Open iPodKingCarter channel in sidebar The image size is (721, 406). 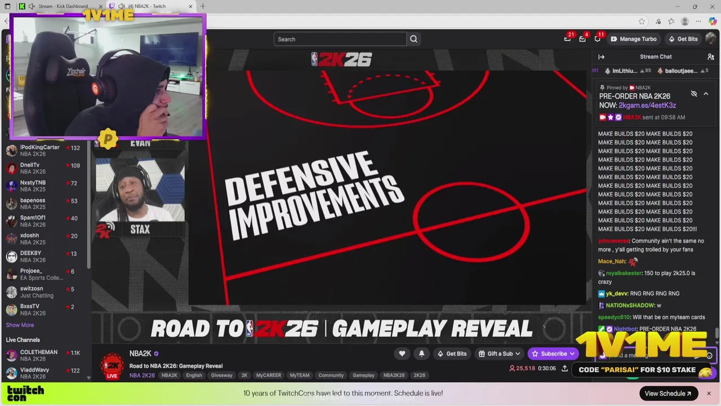(45, 151)
